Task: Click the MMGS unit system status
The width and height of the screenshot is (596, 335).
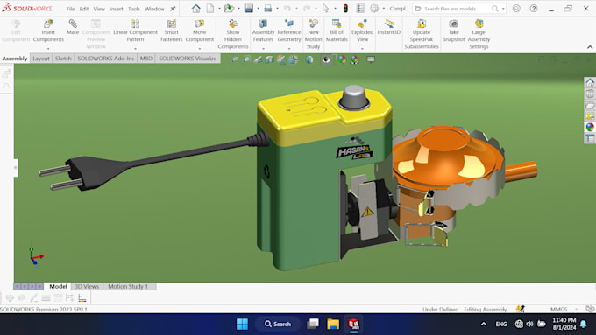Action: click(x=559, y=310)
